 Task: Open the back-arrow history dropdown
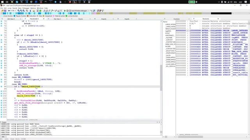click(x=11, y=11)
